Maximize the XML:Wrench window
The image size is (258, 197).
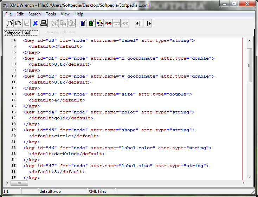[234, 4]
